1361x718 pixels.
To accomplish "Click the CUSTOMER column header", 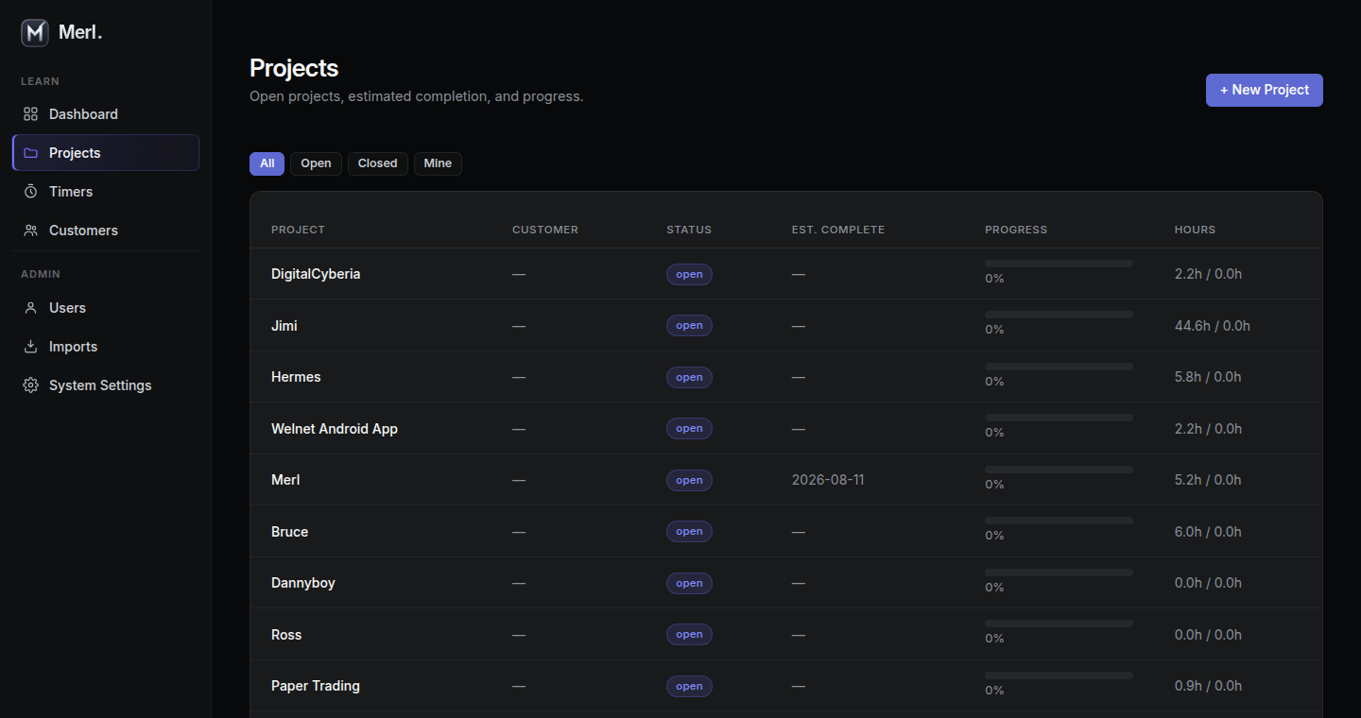I will coord(545,230).
